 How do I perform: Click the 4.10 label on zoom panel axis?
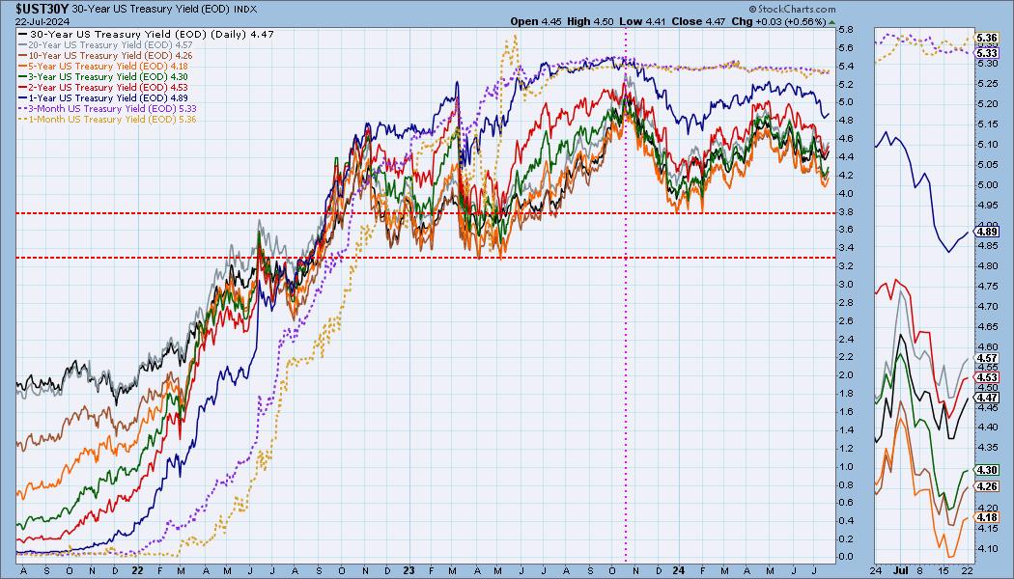[x=988, y=549]
